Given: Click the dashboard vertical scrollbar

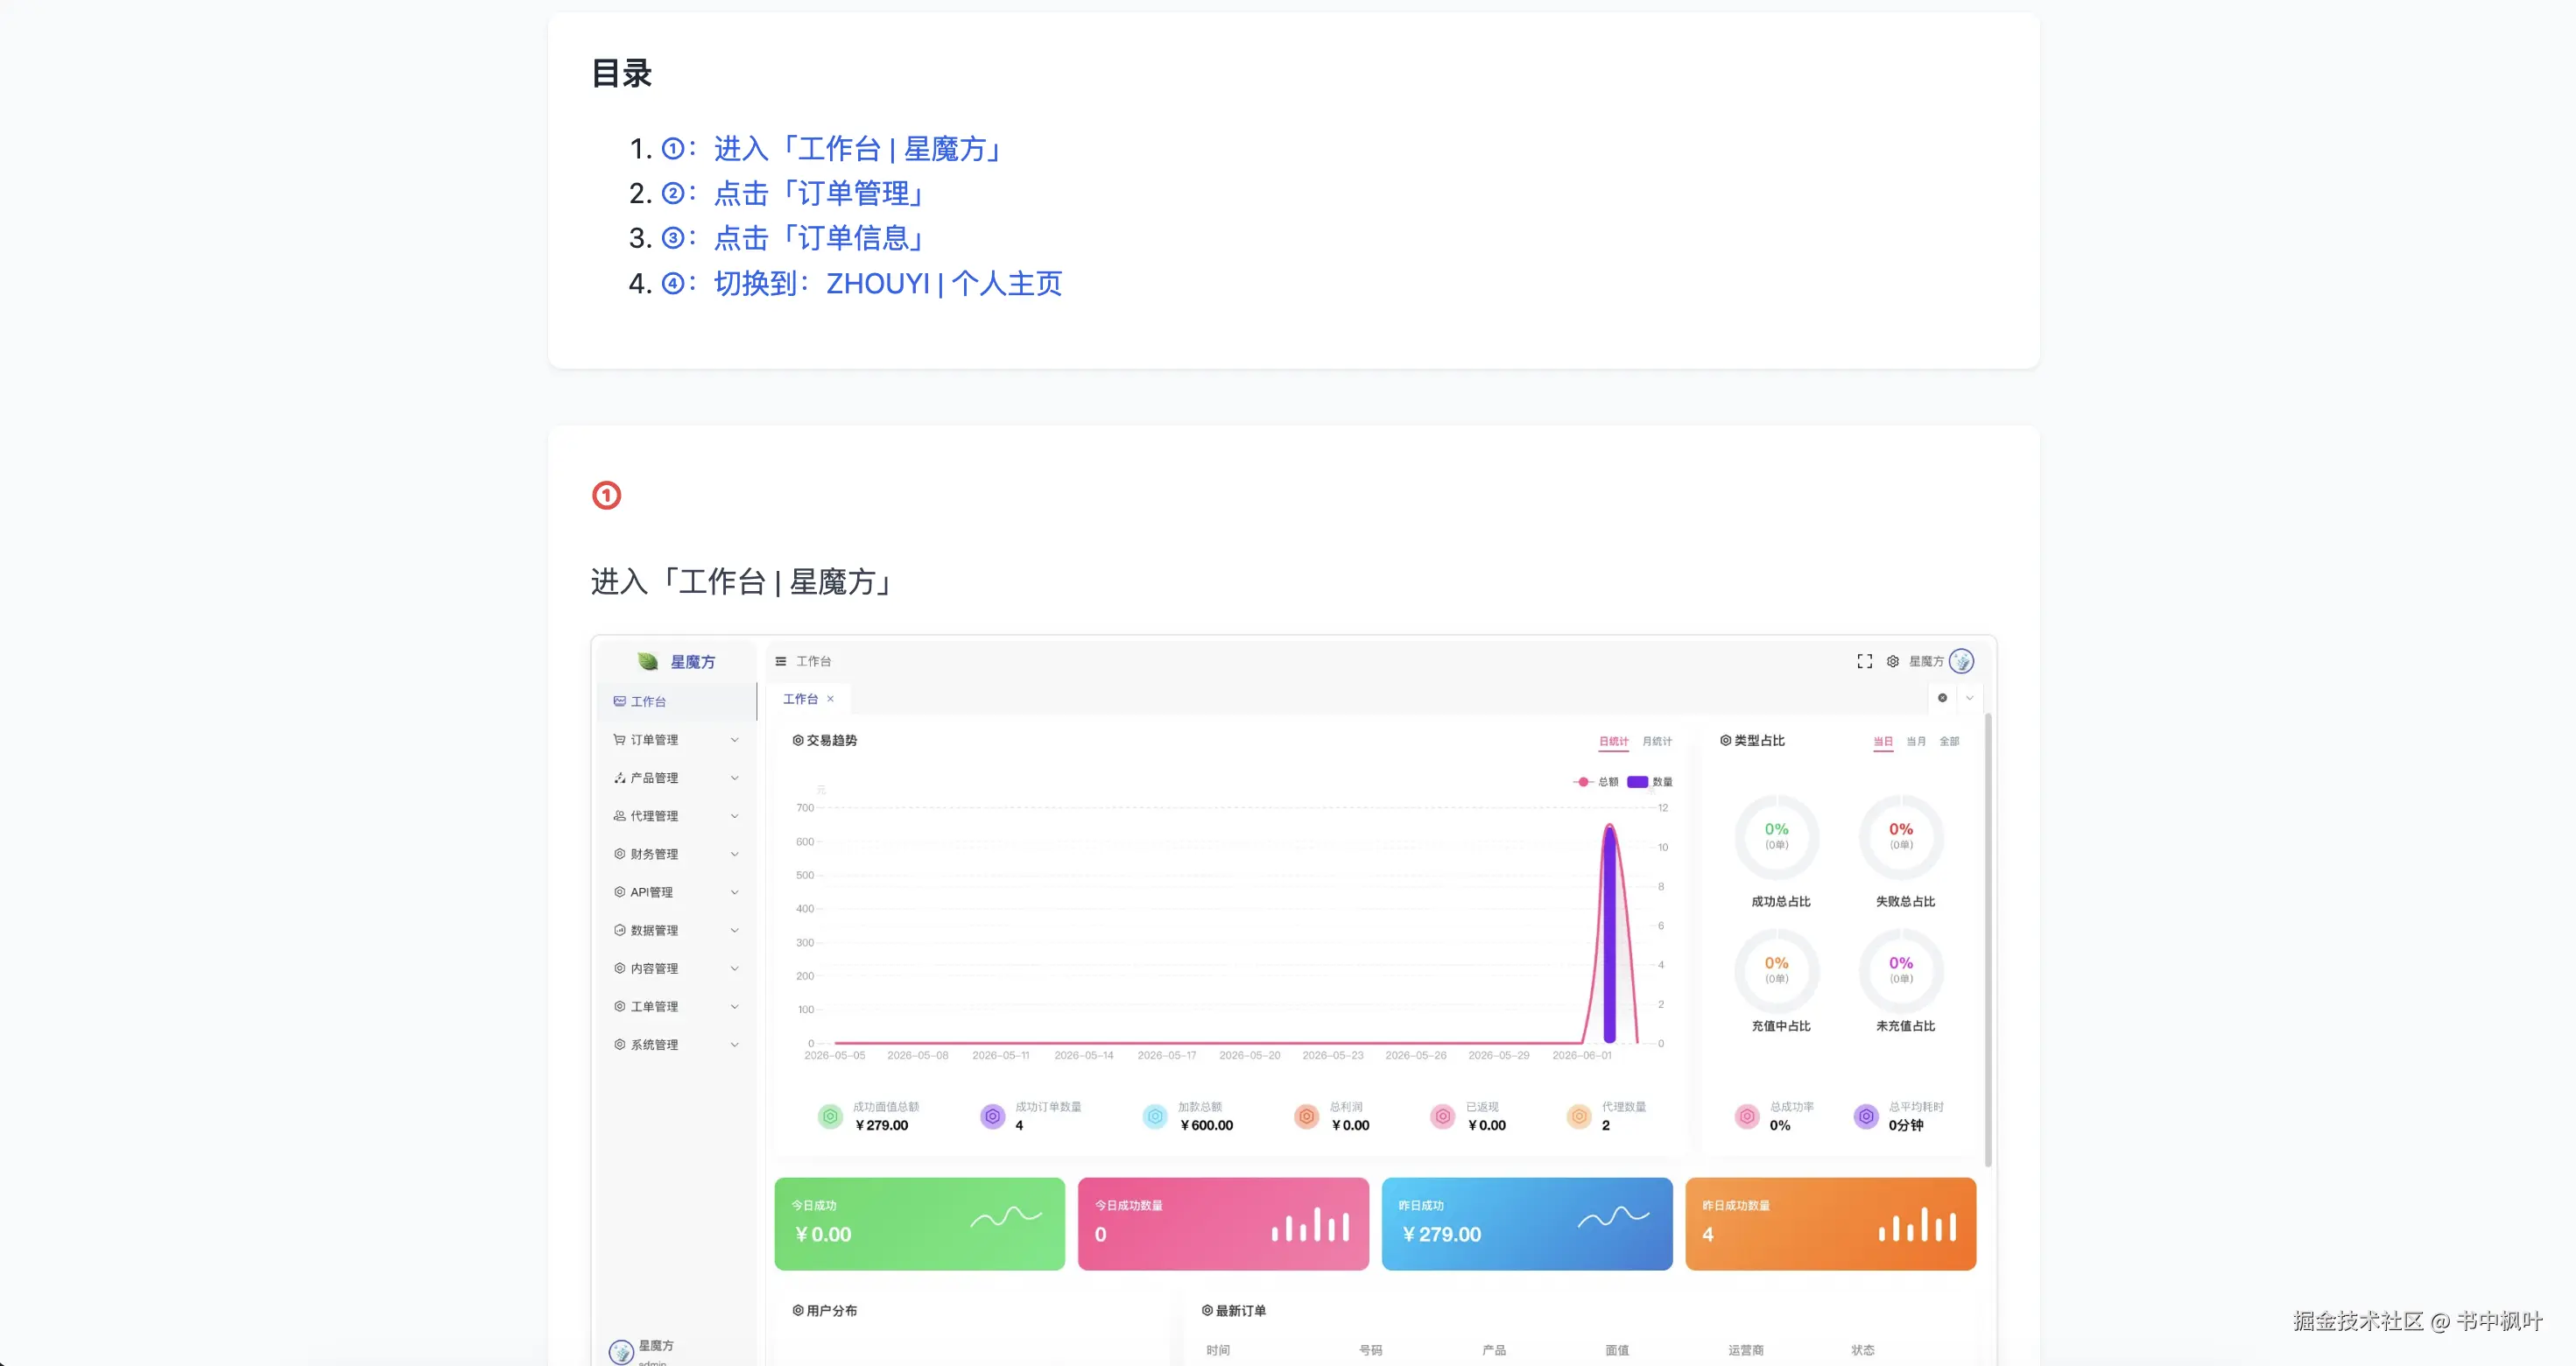Looking at the screenshot, I should pyautogui.click(x=1988, y=940).
